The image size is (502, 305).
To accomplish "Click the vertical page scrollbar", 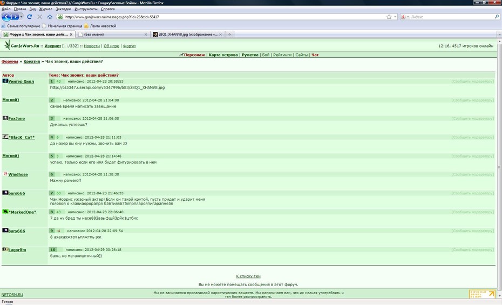I will point(499,168).
